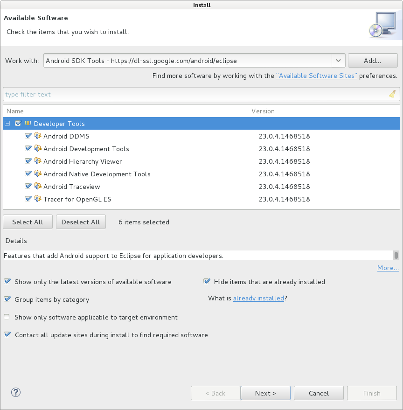Open the More... details link

click(x=388, y=268)
